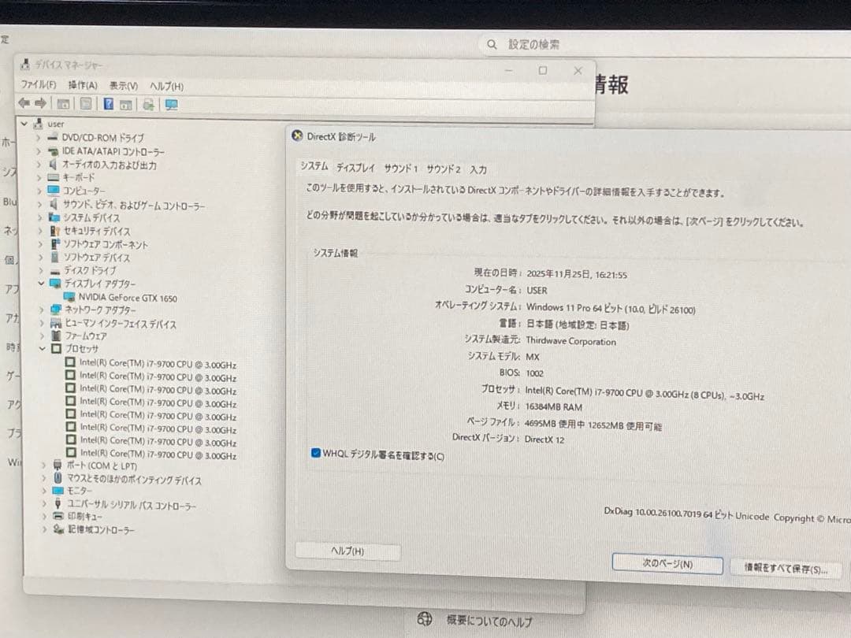Image resolution: width=851 pixels, height=638 pixels.
Task: Click the back navigation arrow in Device Manager
Action: [24, 103]
